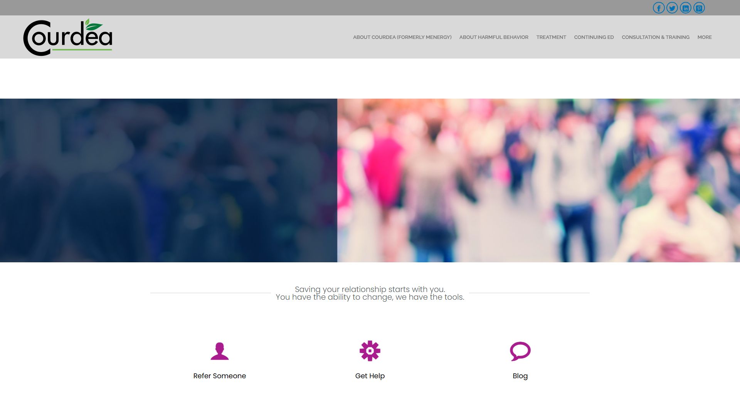The image size is (740, 416).
Task: Open the Facebook social icon
Action: coord(659,8)
